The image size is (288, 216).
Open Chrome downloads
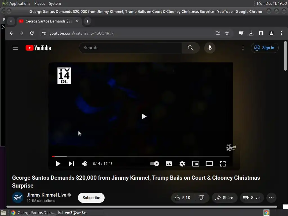click(x=251, y=33)
